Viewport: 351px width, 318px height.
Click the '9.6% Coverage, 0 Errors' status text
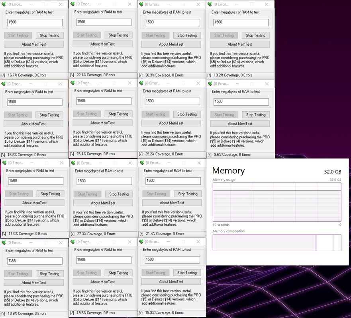coord(232,155)
